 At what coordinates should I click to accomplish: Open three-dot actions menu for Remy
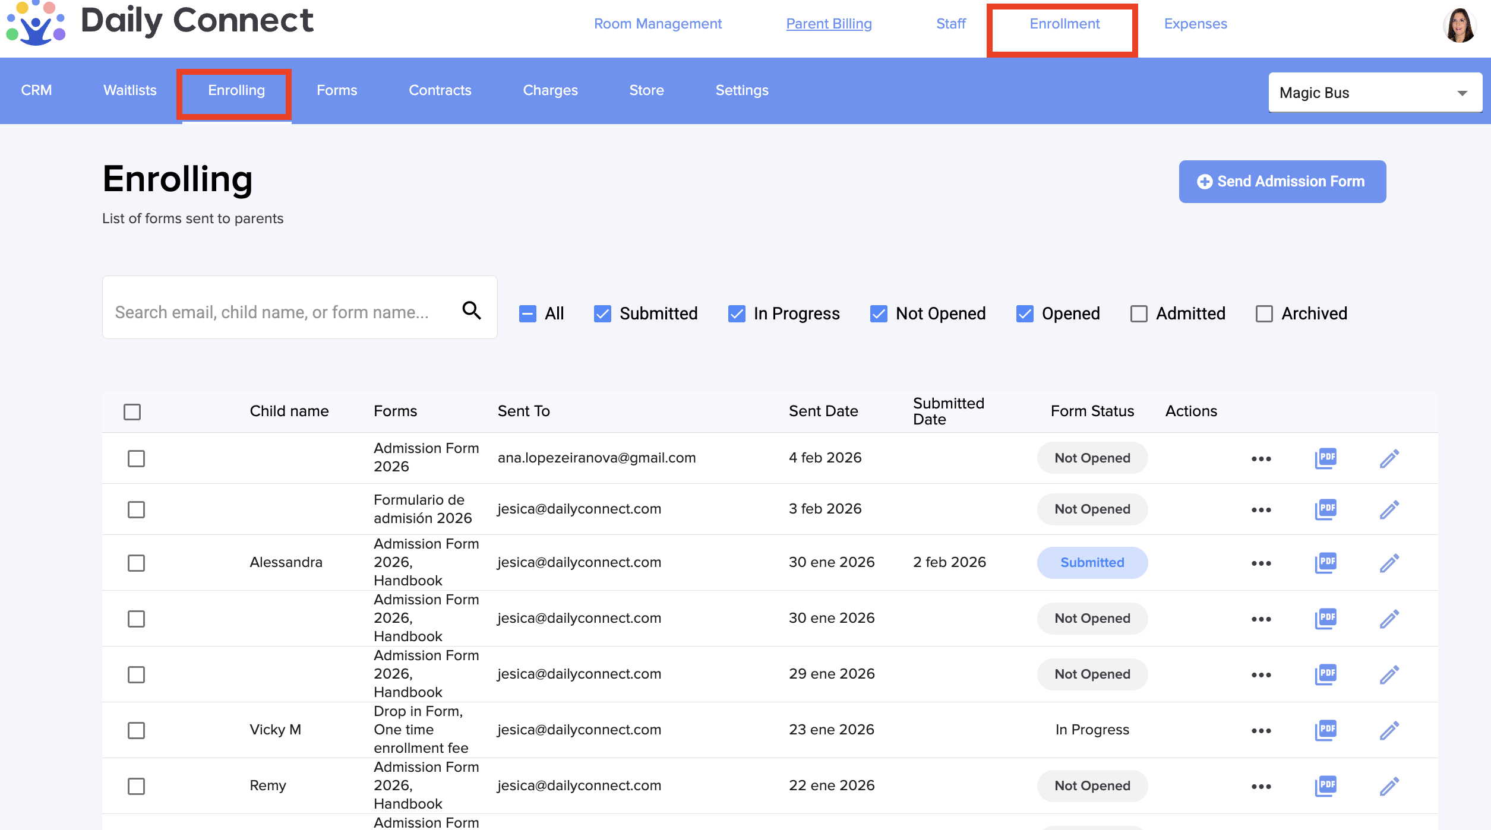[x=1261, y=787]
